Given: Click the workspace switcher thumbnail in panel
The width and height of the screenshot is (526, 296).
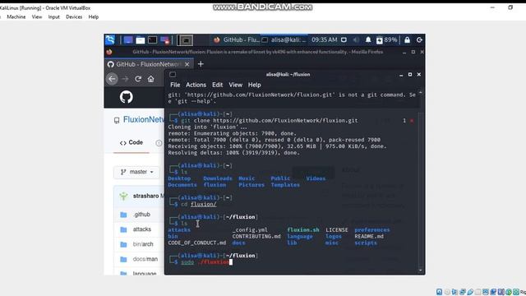Looking at the screenshot, I should tap(185, 40).
